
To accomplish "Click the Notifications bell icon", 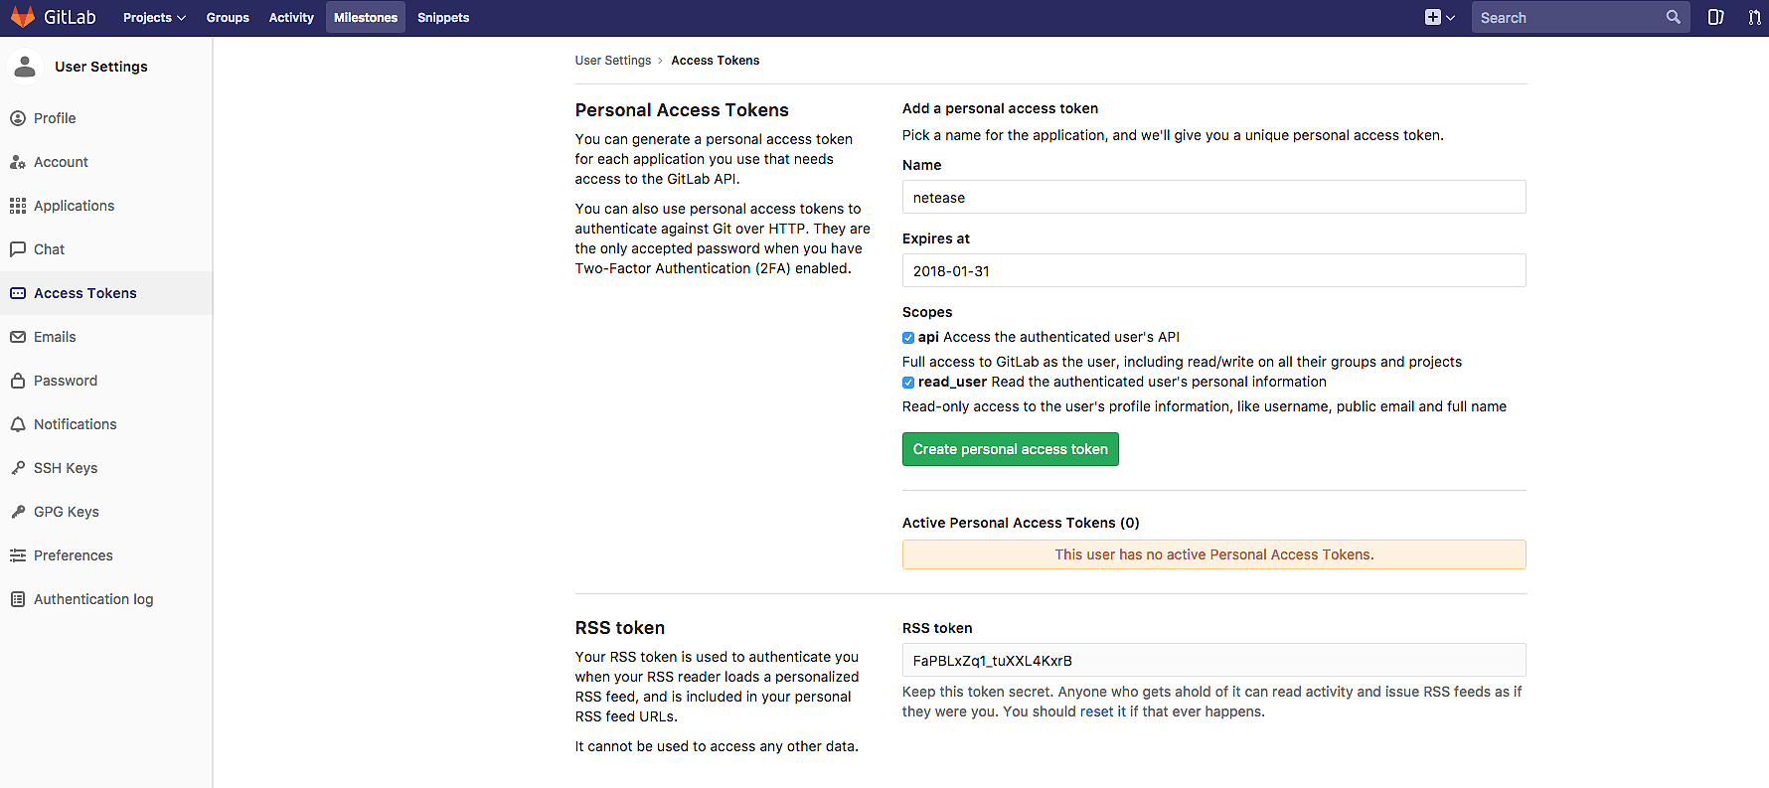I will pyautogui.click(x=18, y=424).
